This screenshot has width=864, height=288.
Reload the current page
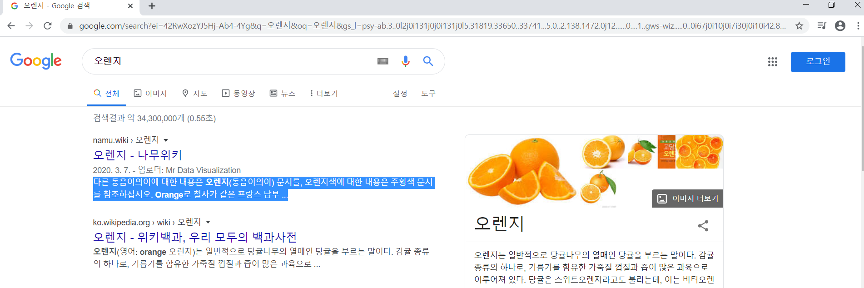coord(48,26)
